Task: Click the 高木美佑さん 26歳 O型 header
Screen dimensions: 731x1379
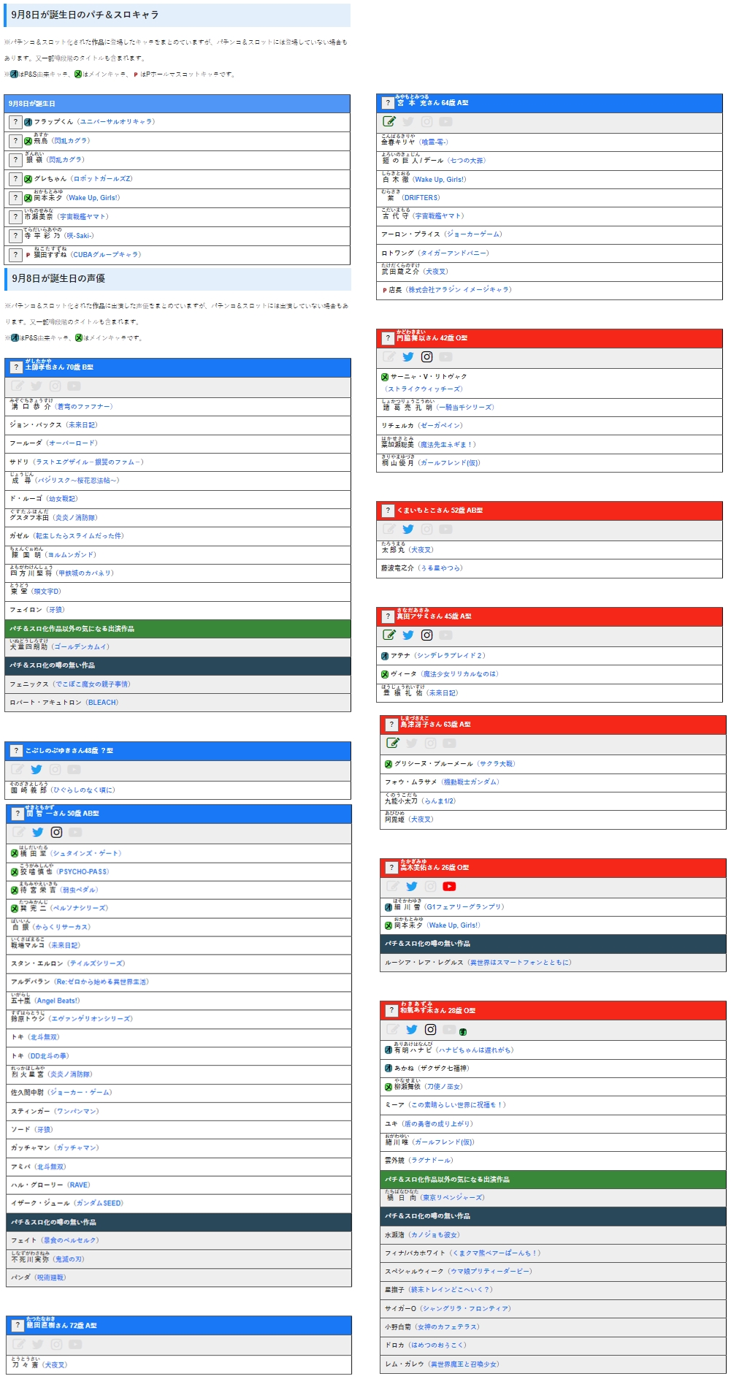Action: 553,868
